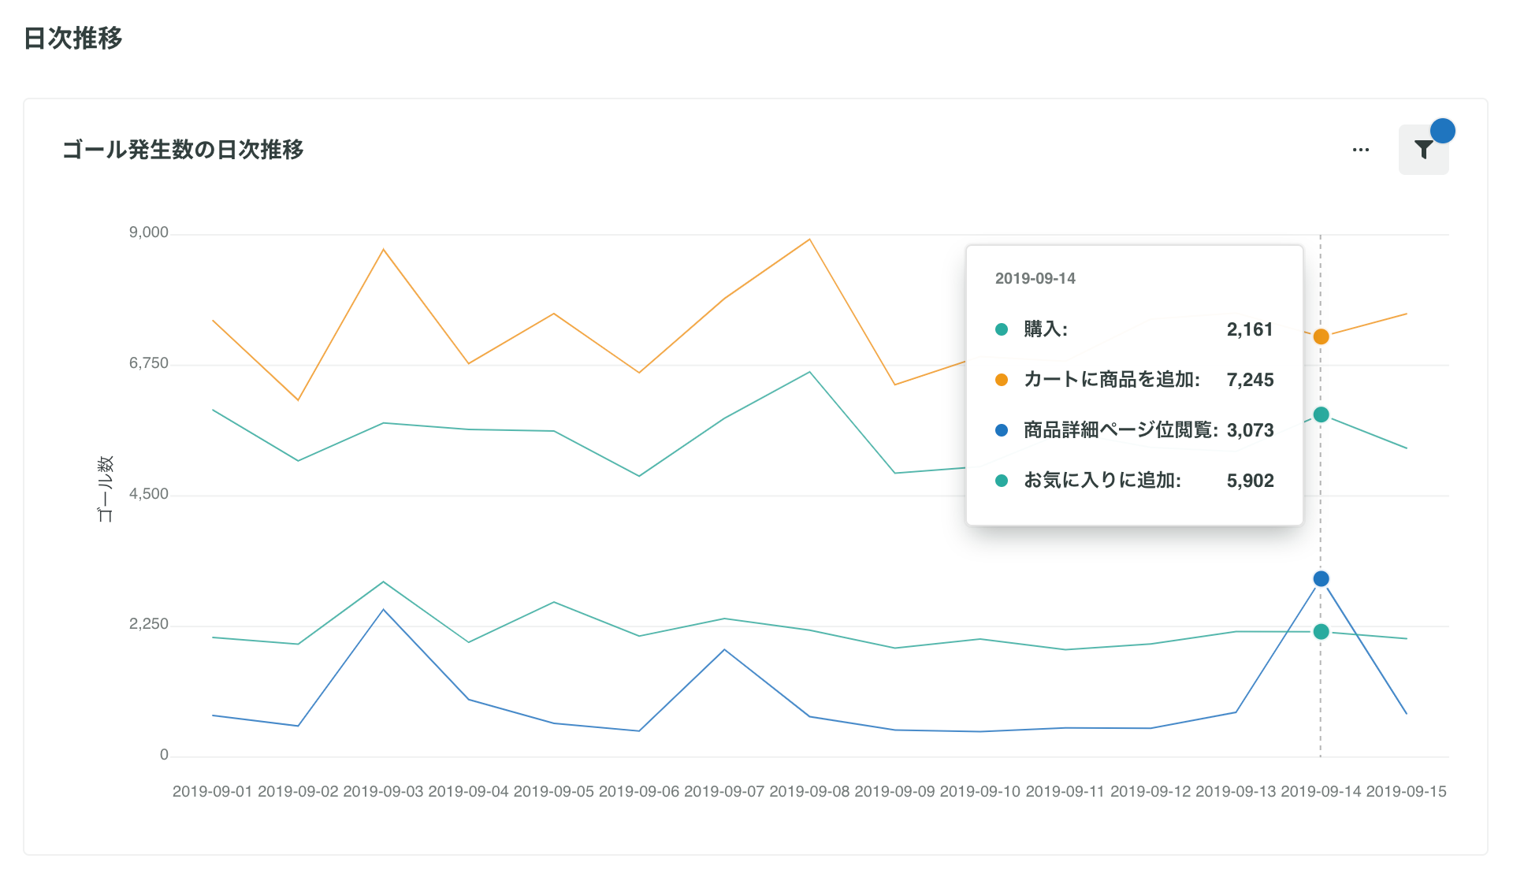
Task: Click x-axis date 2019-09-09
Action: coord(894,792)
